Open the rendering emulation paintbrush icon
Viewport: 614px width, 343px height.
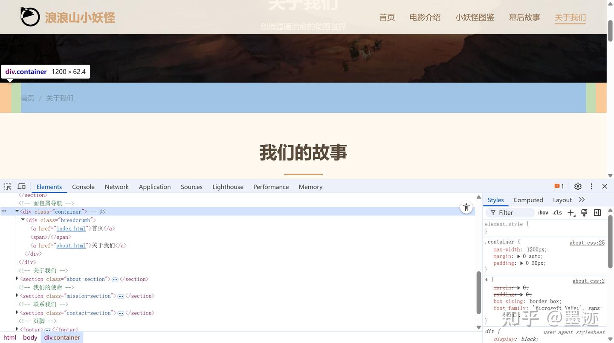click(x=584, y=213)
